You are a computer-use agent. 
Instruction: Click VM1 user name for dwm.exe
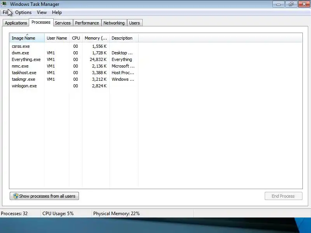(x=51, y=53)
